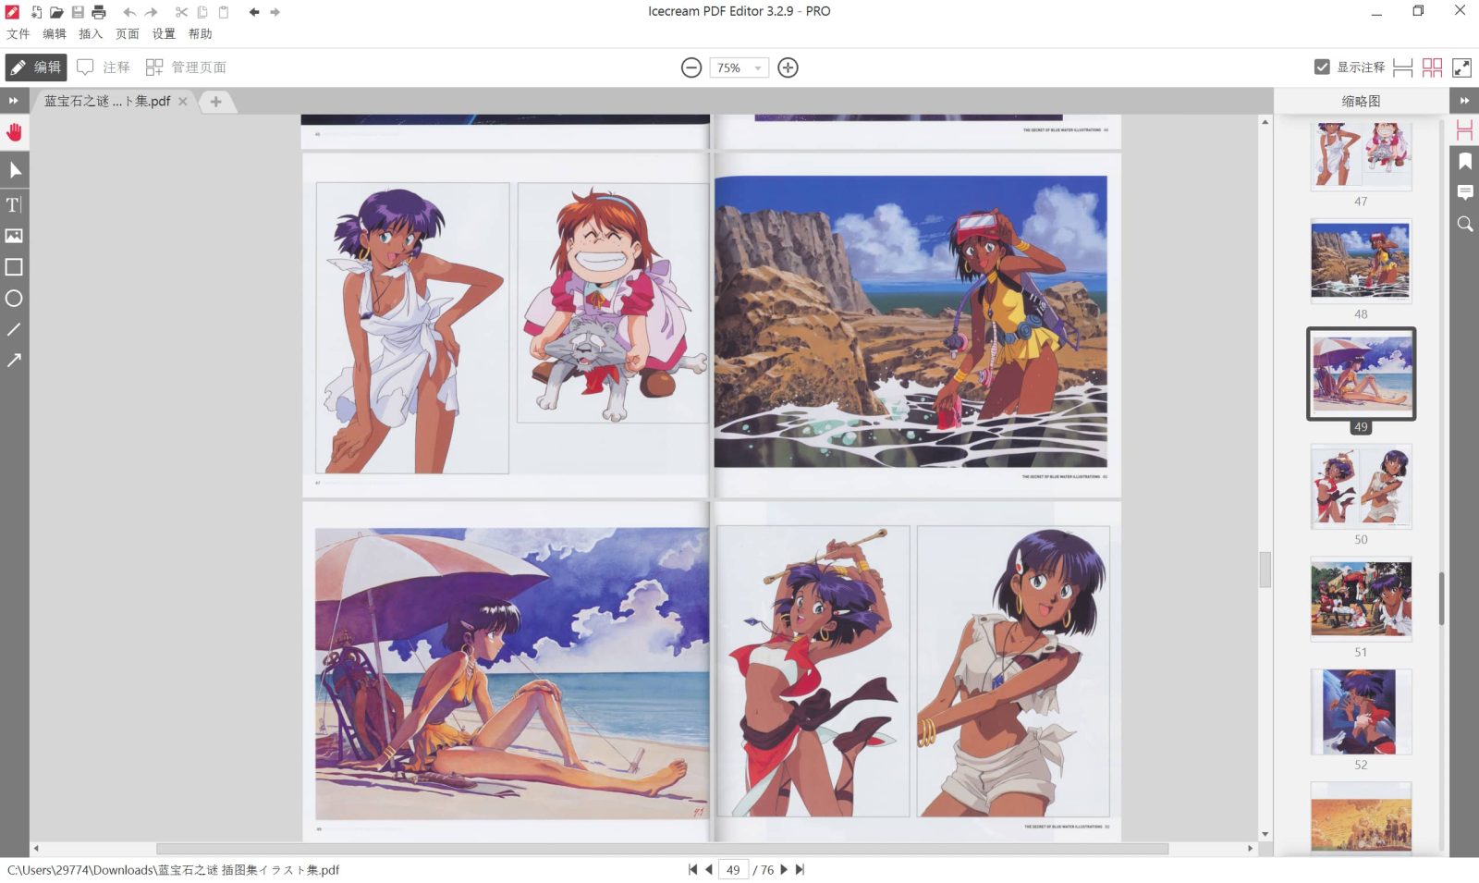Viewport: 1479px width, 883px height.
Task: Cut selection with the scissors icon
Action: tap(181, 12)
